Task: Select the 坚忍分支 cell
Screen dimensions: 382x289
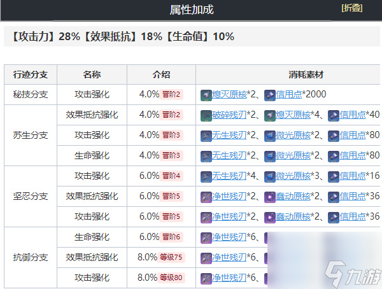Action: click(x=31, y=197)
